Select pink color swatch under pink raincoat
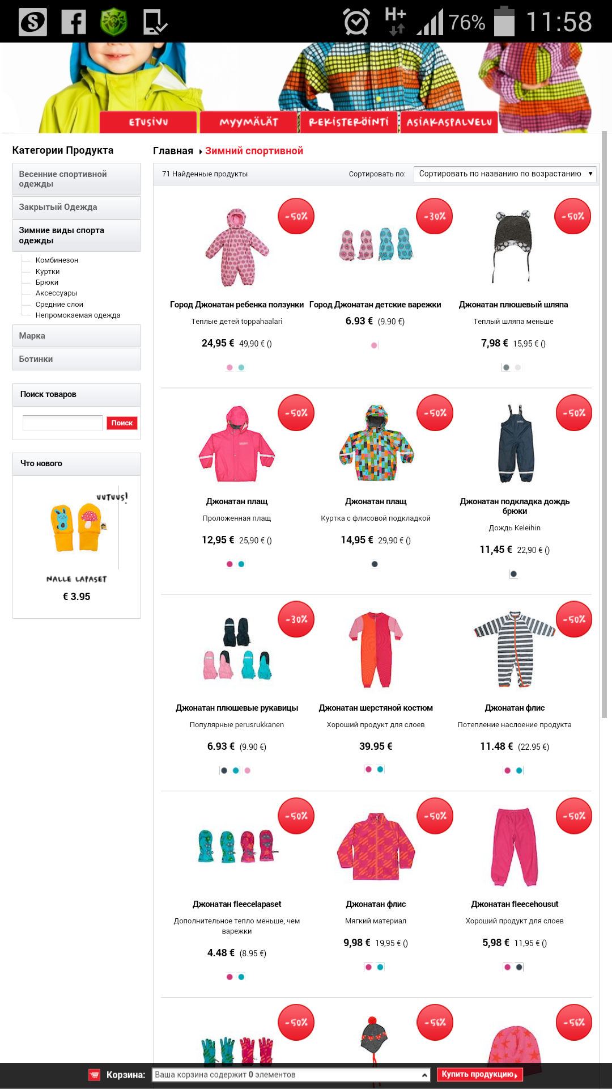 pos(229,564)
